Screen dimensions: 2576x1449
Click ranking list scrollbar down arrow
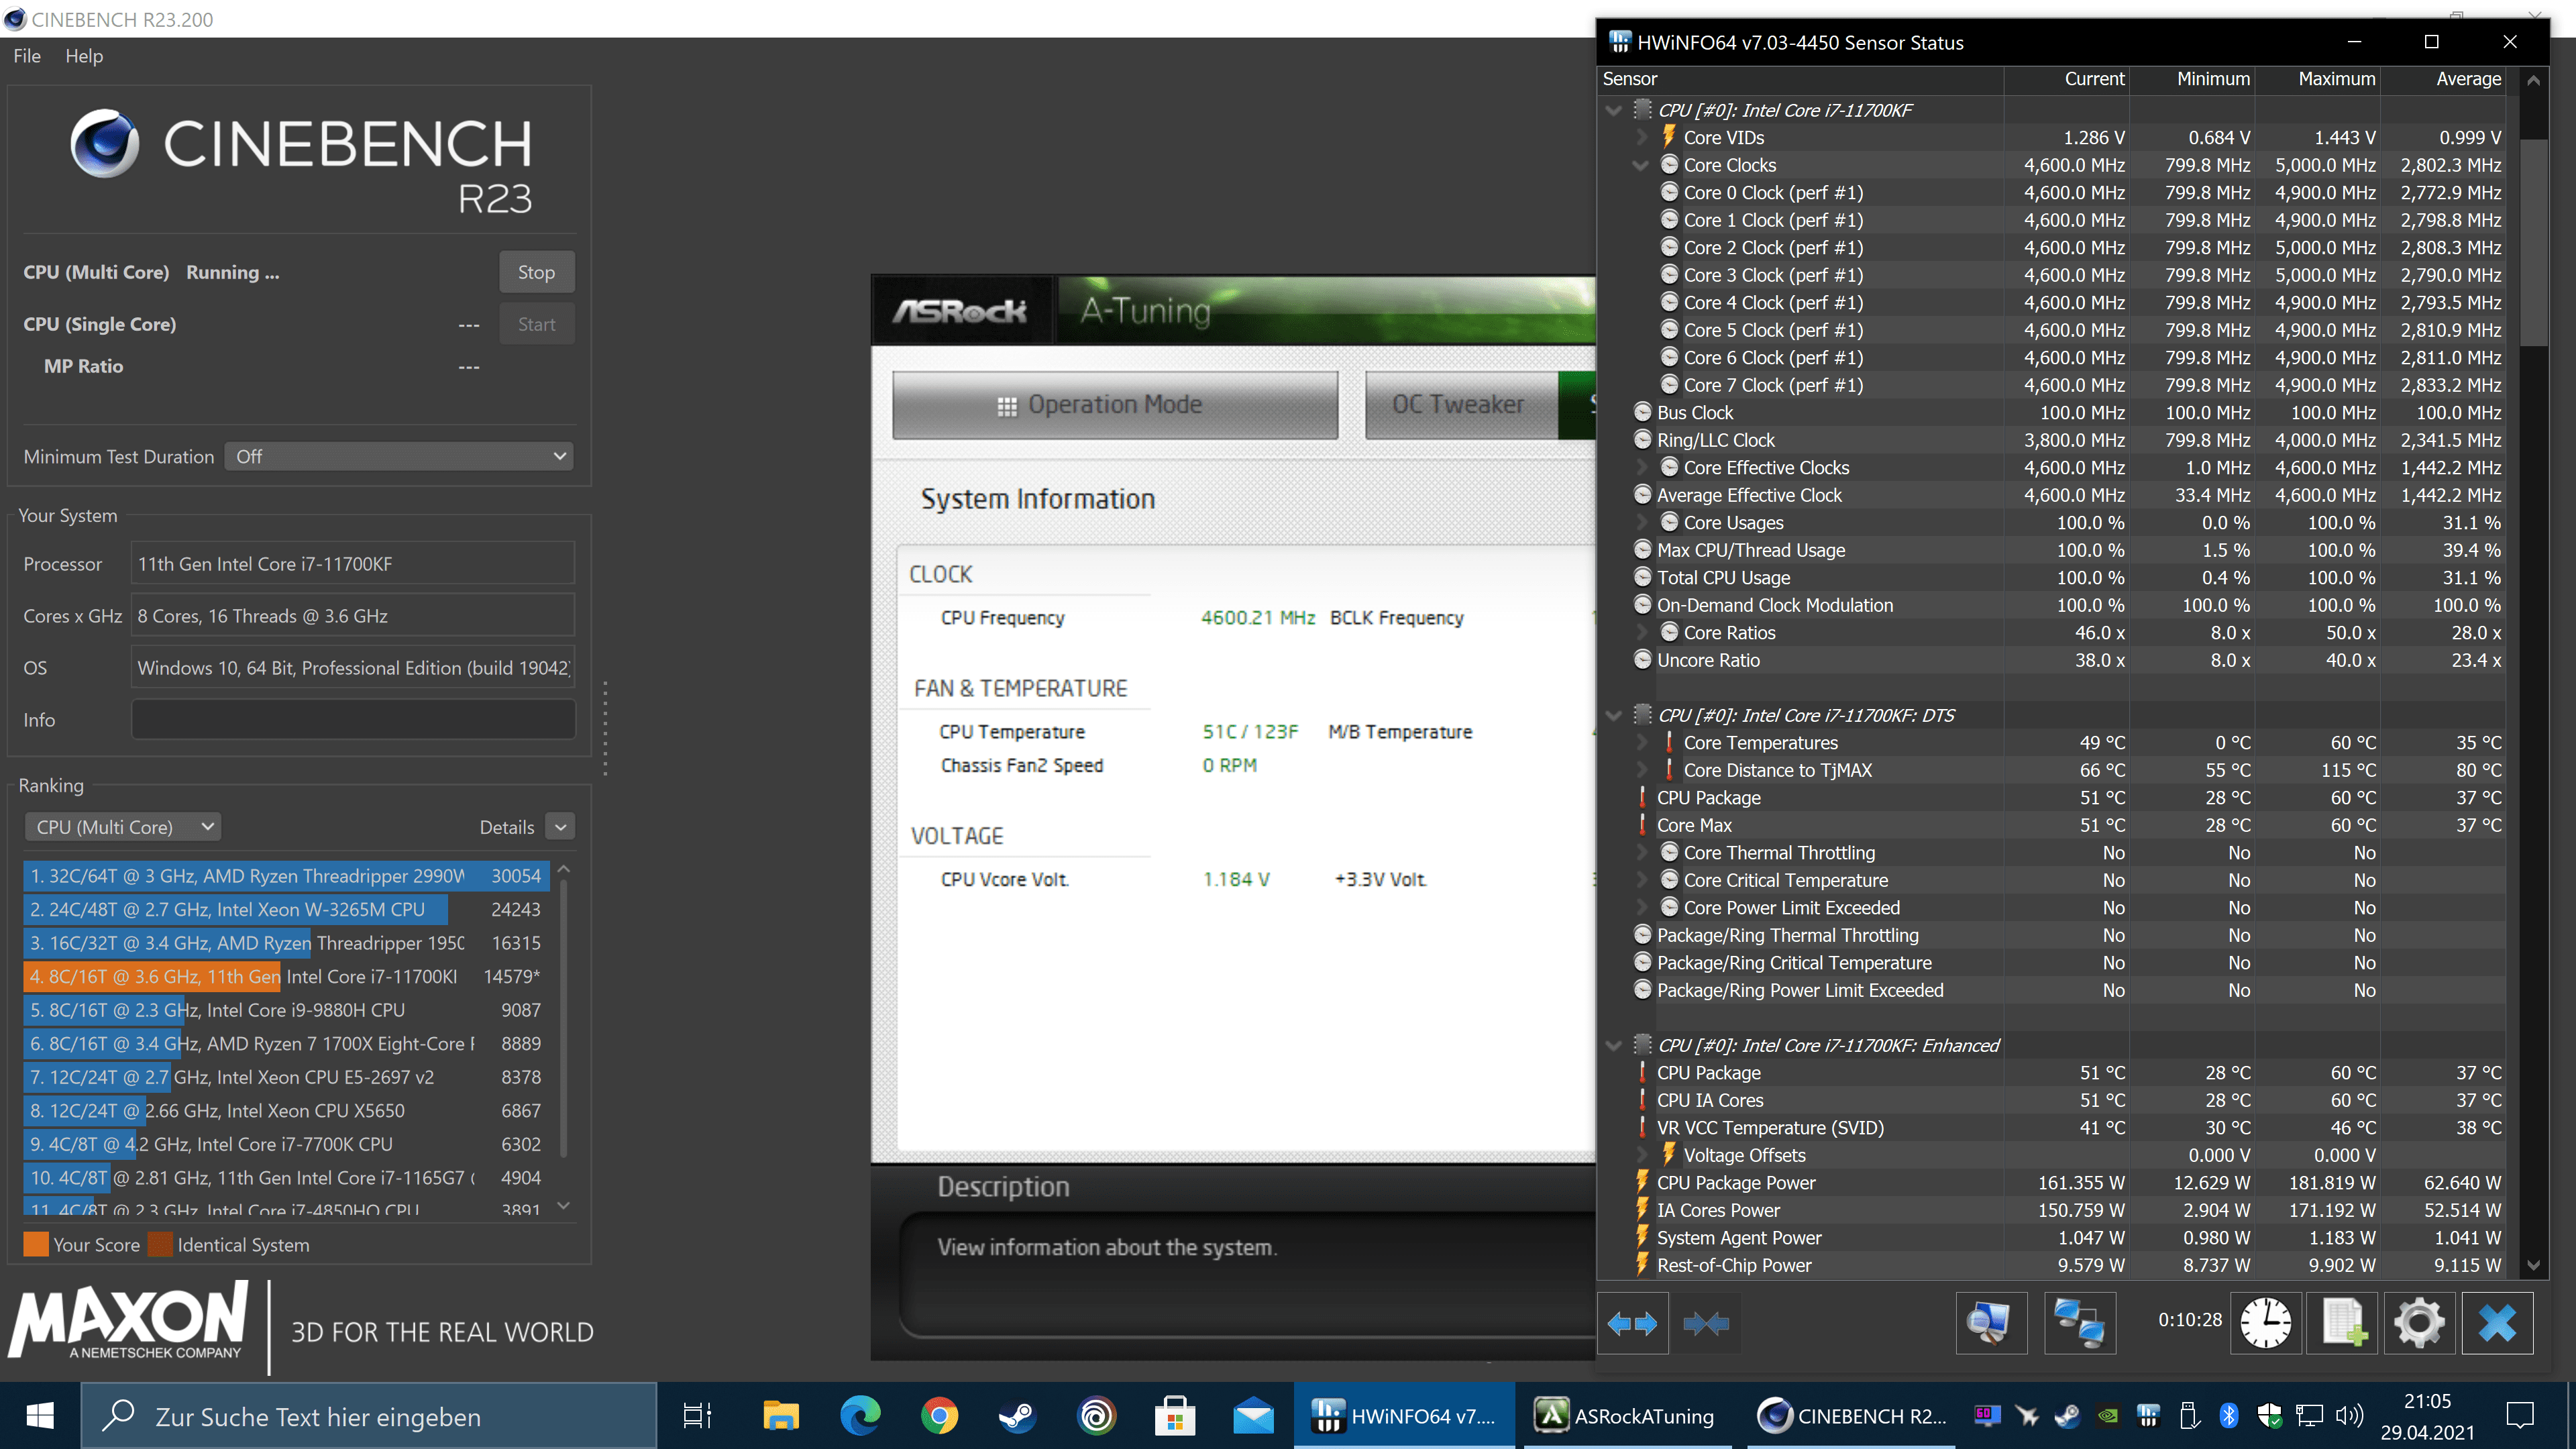pos(564,1205)
